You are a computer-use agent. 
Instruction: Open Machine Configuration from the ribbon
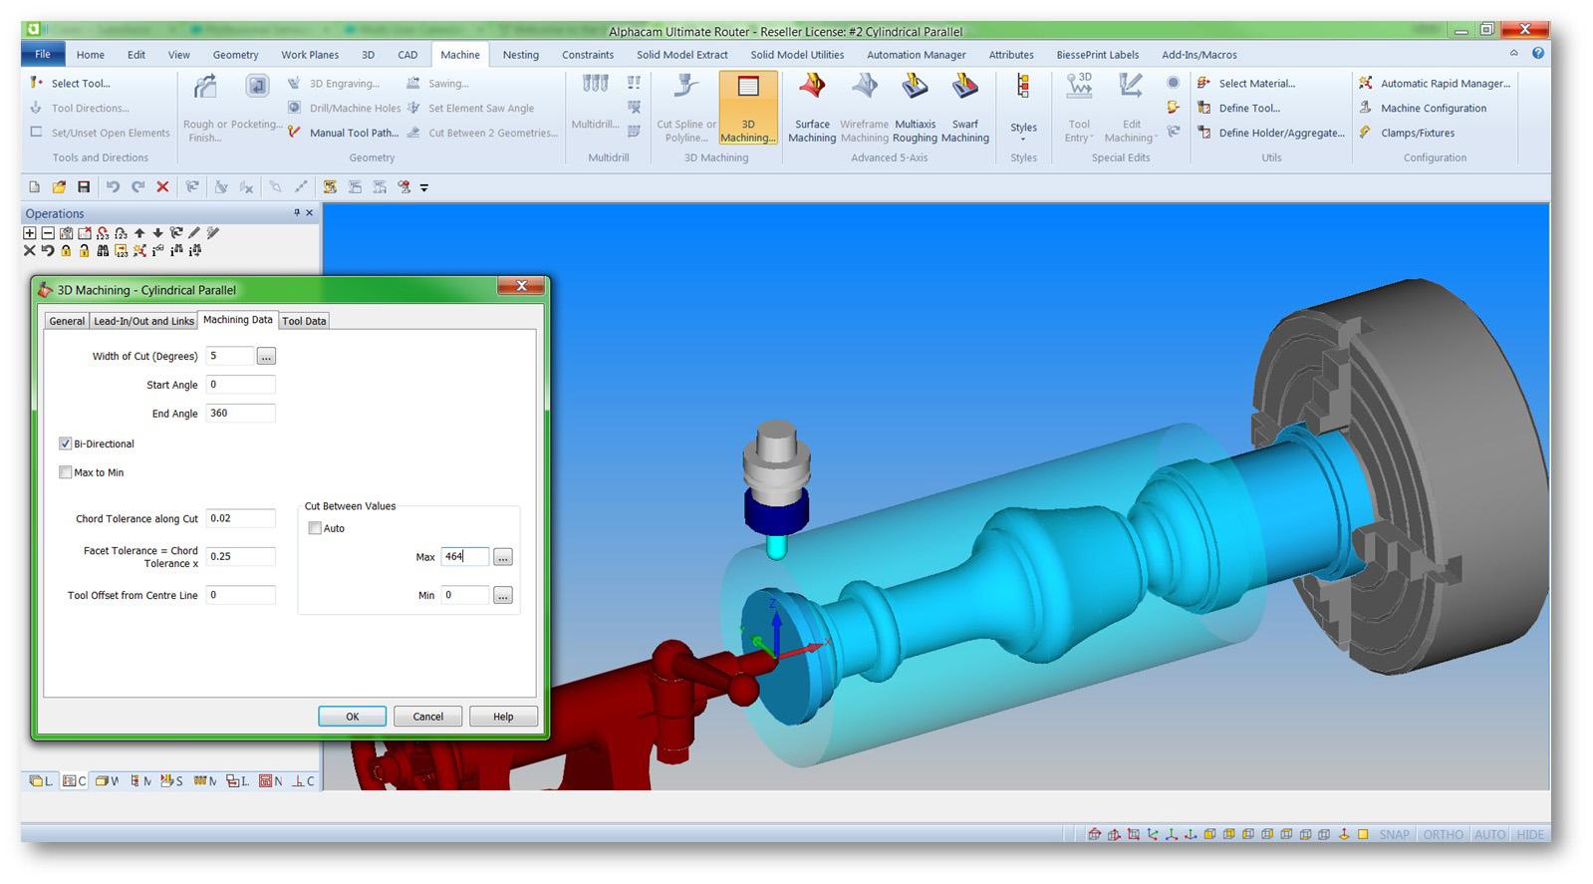click(1423, 109)
